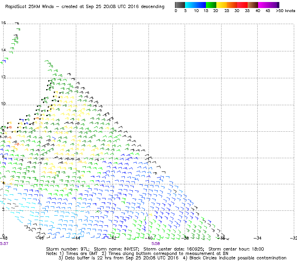The image size is (297, 261).
Task: Click the word 'descending' in the title
Action: pyautogui.click(x=153, y=7)
